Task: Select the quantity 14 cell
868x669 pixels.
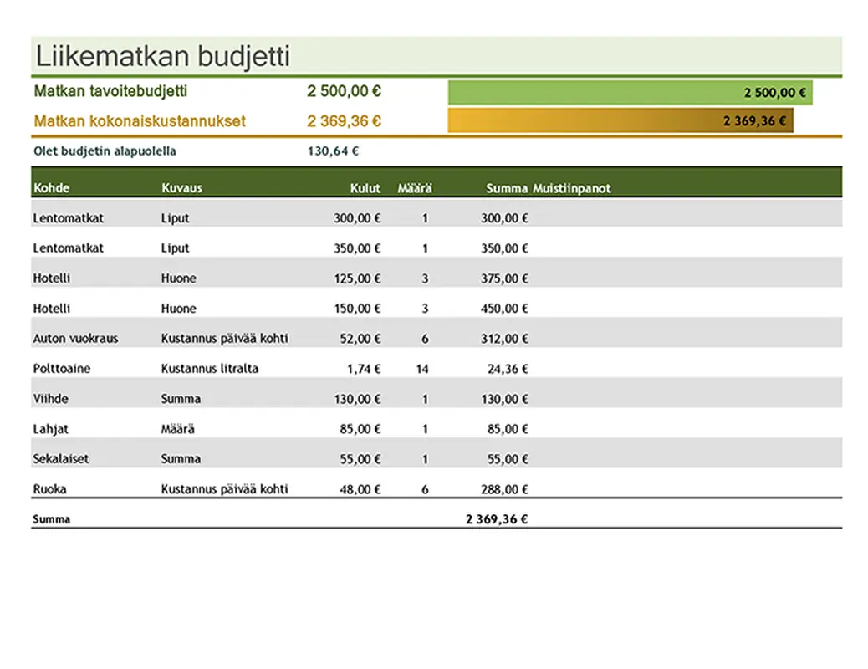Action: point(422,369)
